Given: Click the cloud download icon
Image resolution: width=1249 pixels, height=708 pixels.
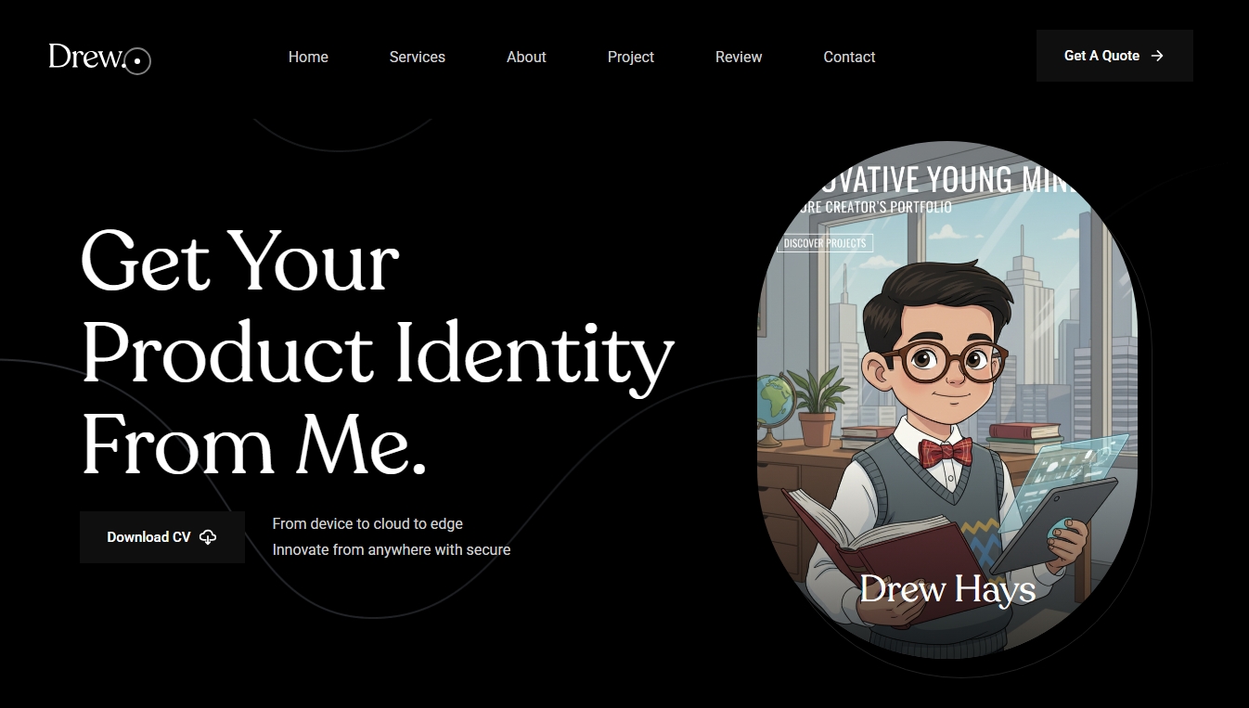Looking at the screenshot, I should [208, 537].
